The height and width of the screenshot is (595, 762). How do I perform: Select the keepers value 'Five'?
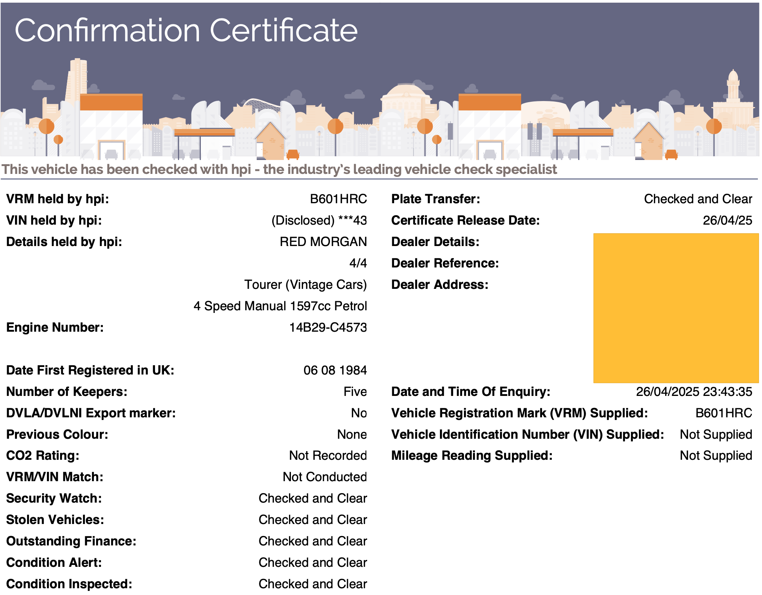point(355,391)
